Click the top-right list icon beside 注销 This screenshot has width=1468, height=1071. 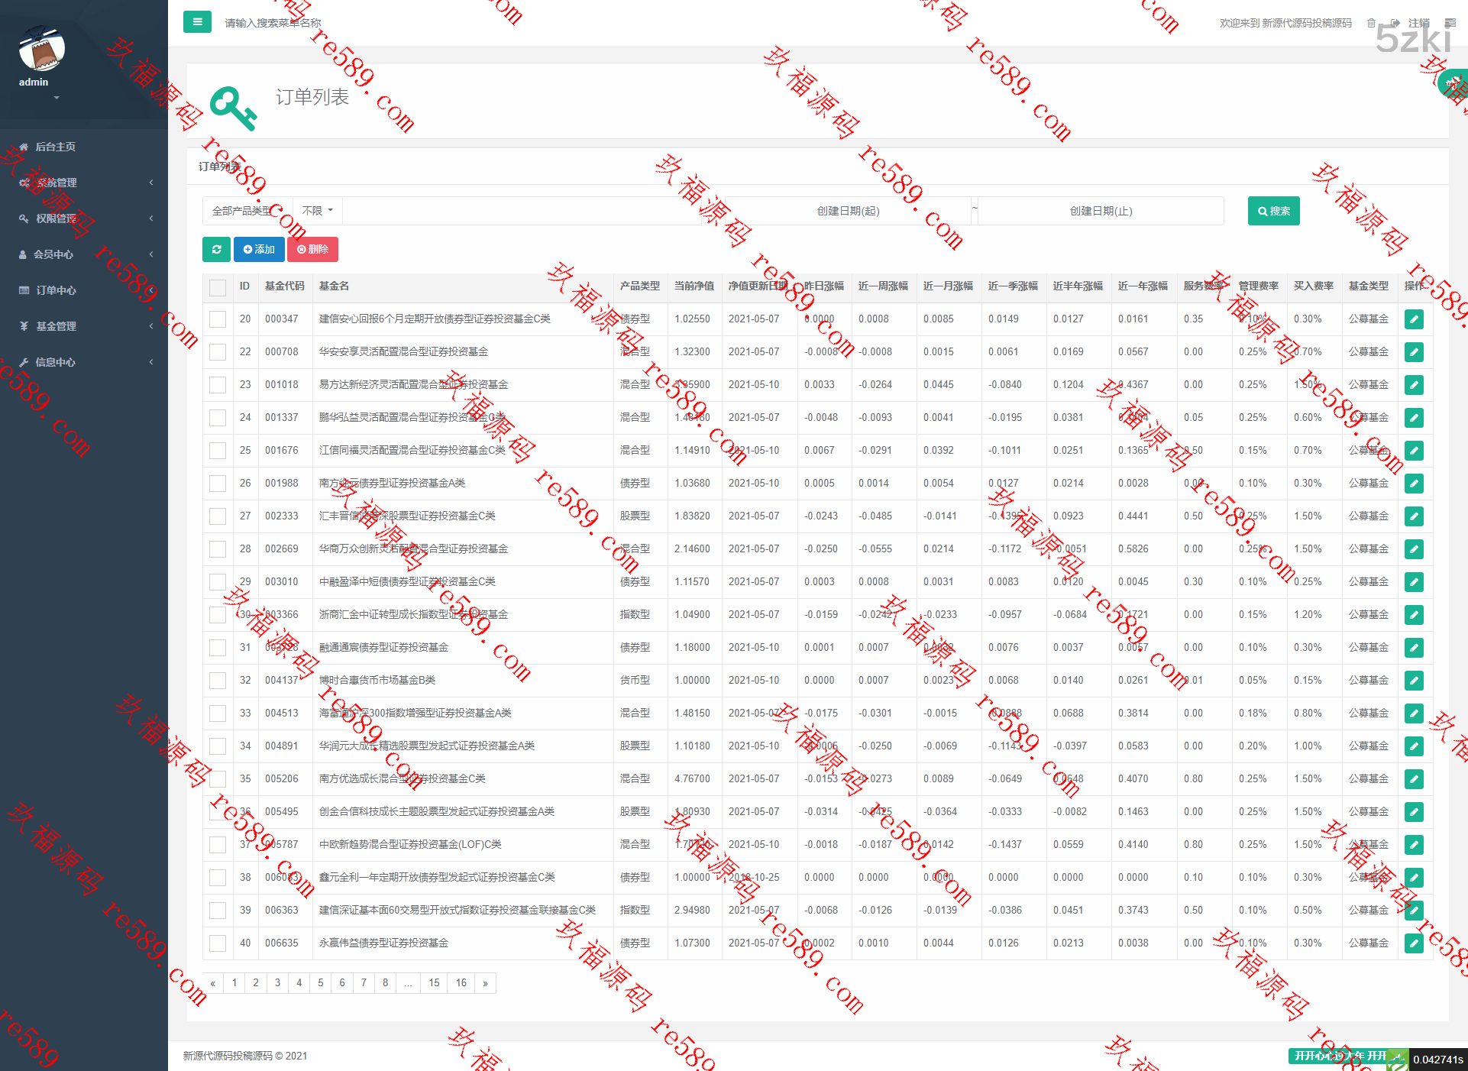pyautogui.click(x=1450, y=23)
